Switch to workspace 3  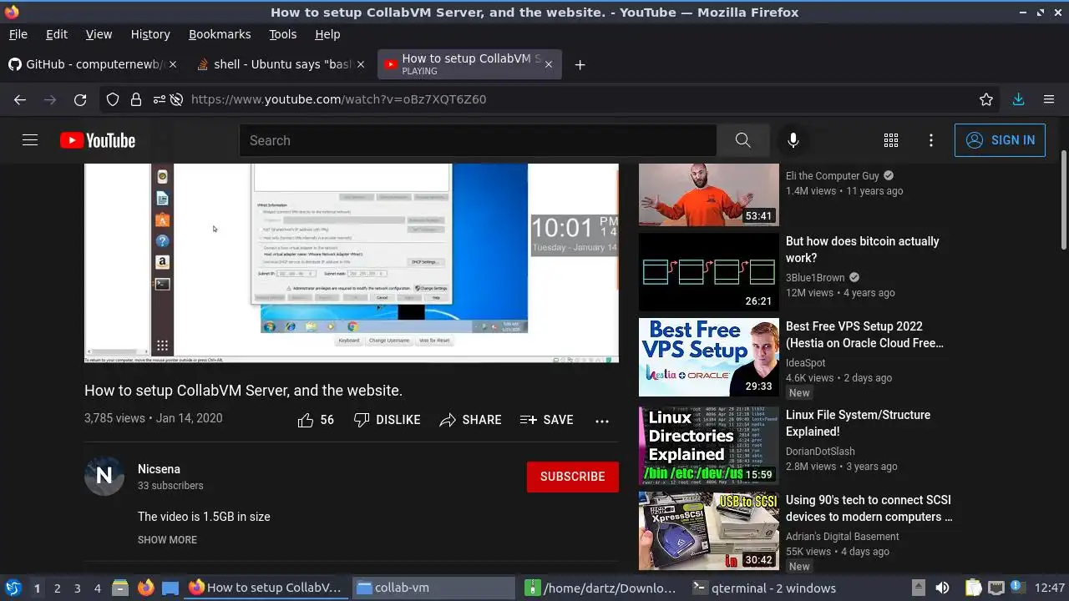coord(77,588)
